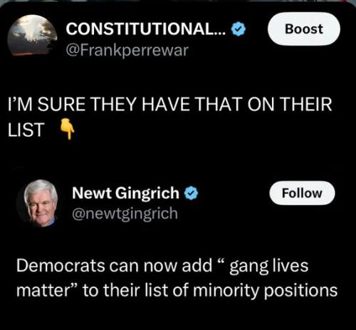This screenshot has width=356, height=330.
Task: Click the phrase gang lives in the quote
Action: click(269, 267)
